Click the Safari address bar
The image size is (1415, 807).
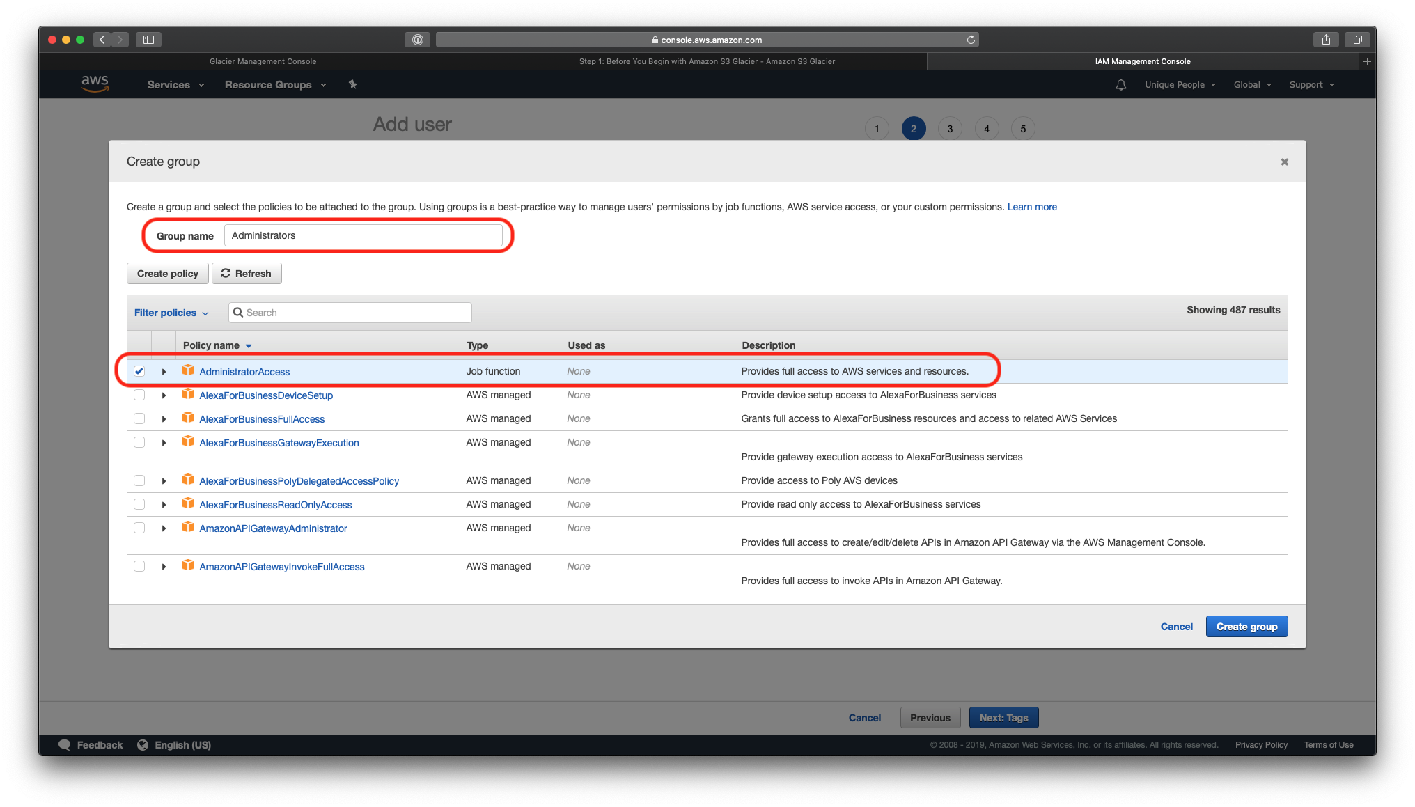[707, 40]
